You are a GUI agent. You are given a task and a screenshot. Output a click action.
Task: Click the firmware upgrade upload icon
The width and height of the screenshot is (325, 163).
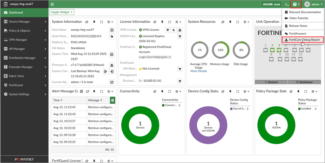[x=112, y=65]
